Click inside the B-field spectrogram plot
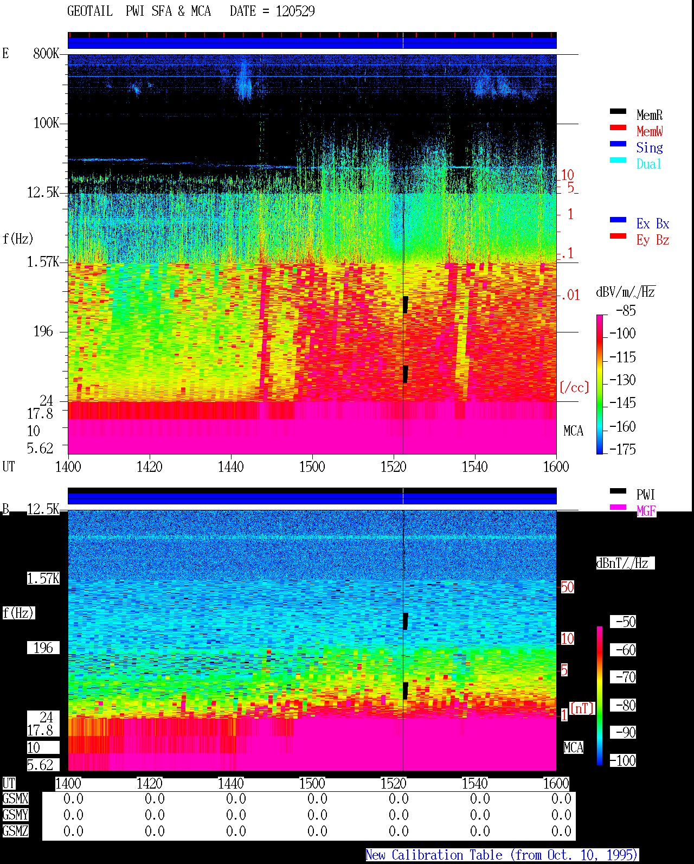 tap(312, 640)
